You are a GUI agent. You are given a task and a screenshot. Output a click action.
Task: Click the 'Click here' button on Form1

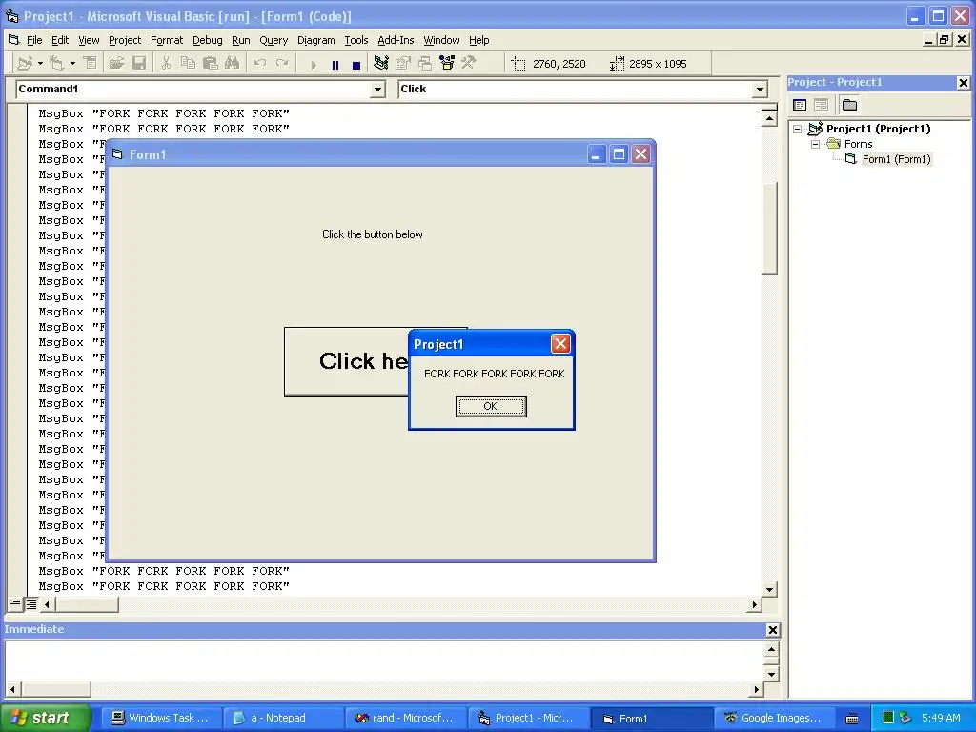point(346,361)
